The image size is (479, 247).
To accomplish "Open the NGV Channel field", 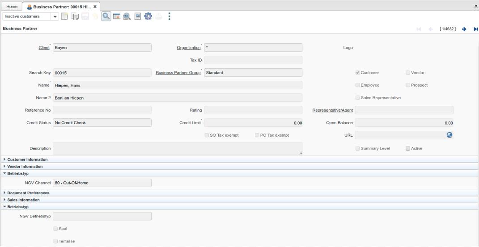I will coord(102,183).
